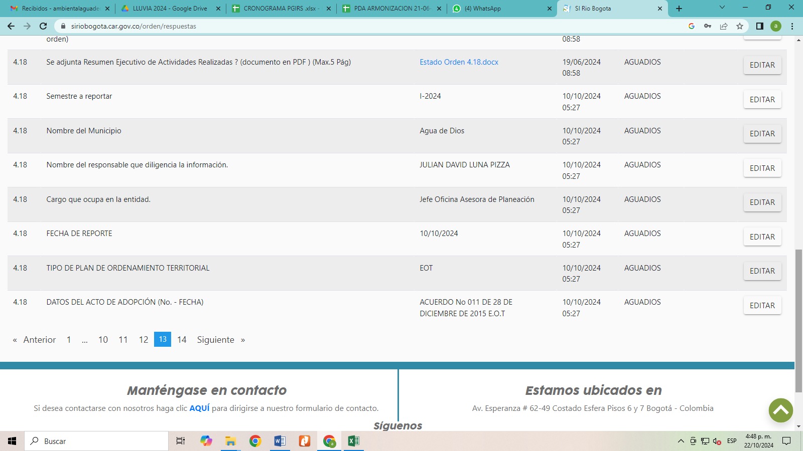Click the green scroll-to-top arrow button
803x451 pixels.
point(780,410)
